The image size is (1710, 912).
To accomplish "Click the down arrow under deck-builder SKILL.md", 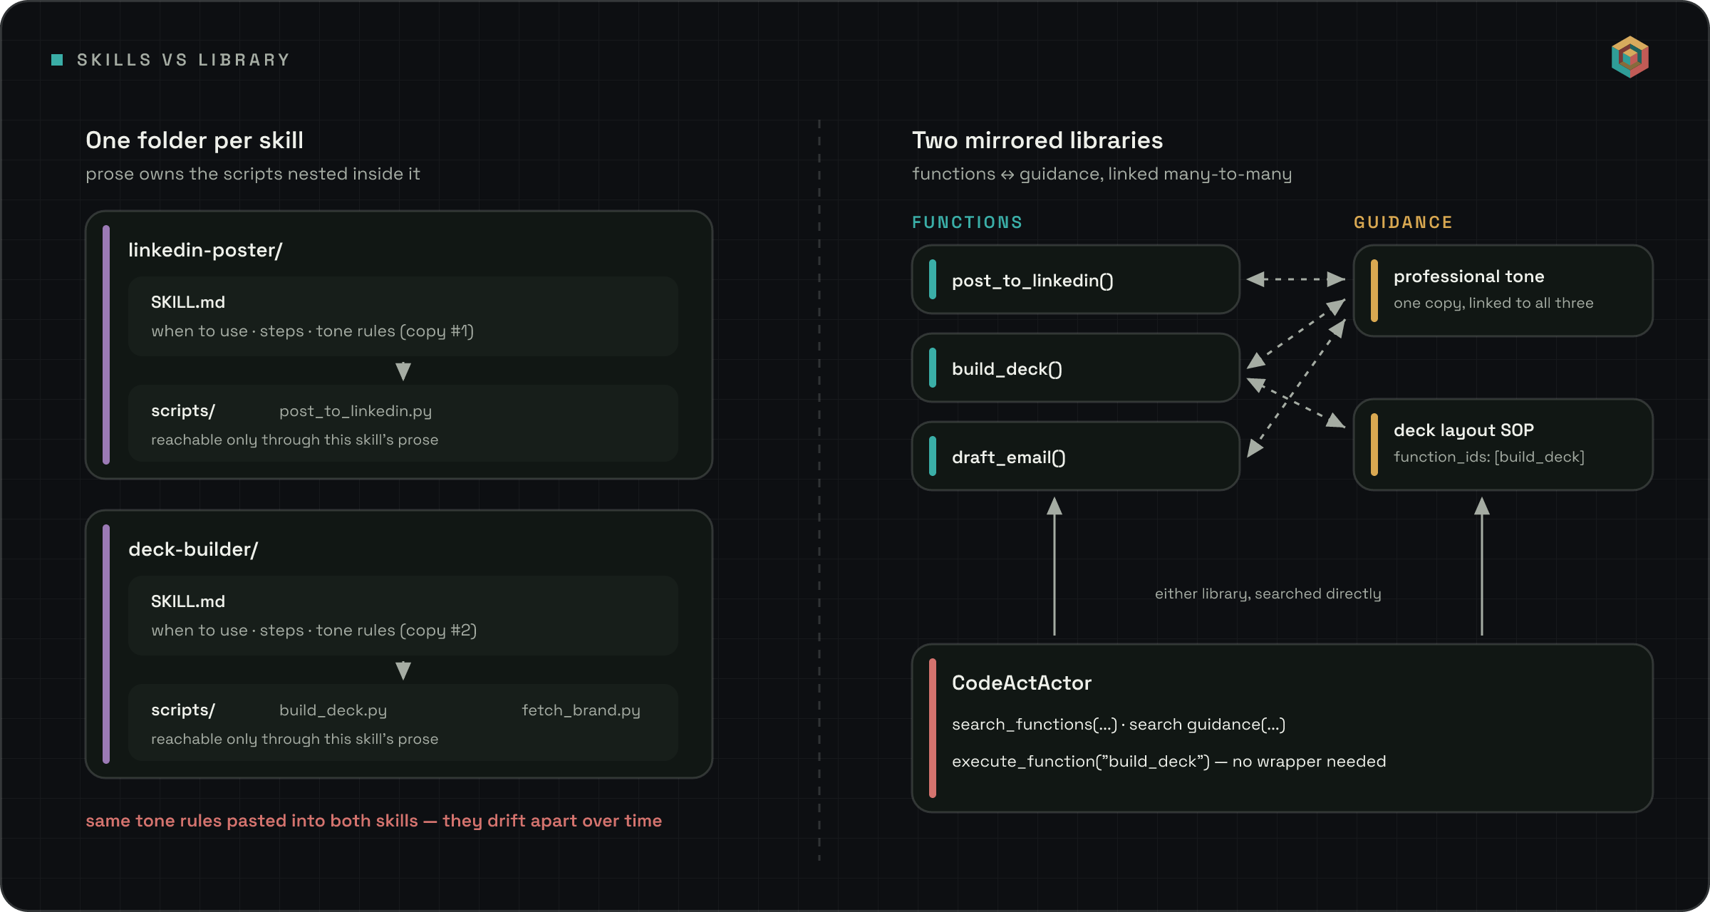I will (403, 670).
